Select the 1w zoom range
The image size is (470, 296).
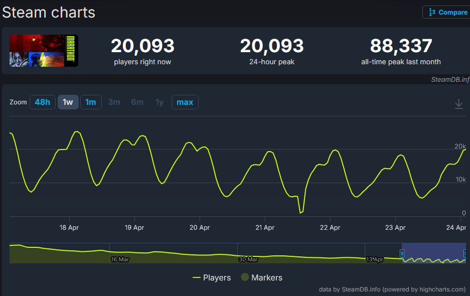68,102
